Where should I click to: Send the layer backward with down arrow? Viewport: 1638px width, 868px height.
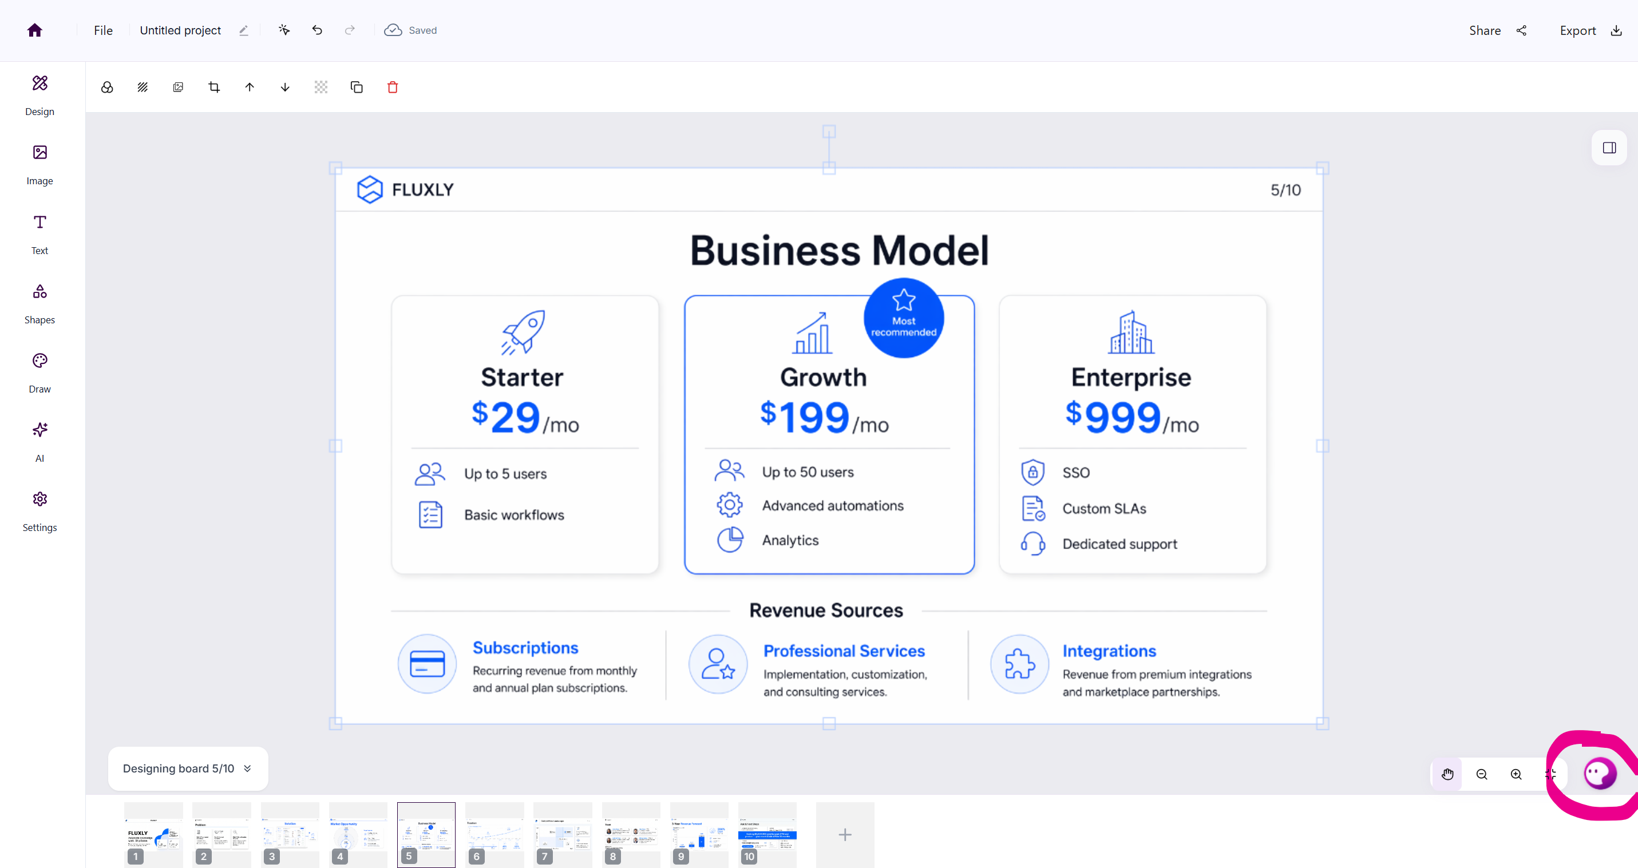(285, 87)
